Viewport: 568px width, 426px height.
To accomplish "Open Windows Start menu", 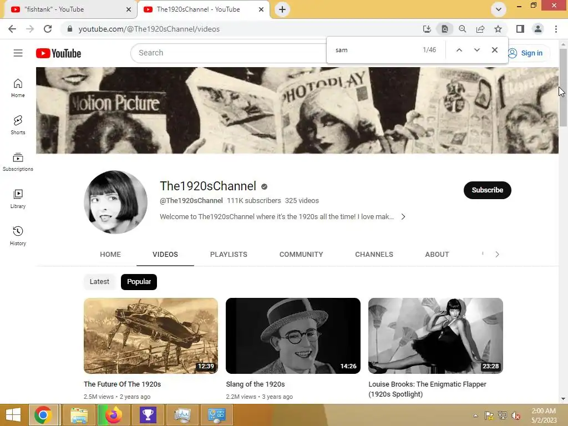I will [x=13, y=415].
